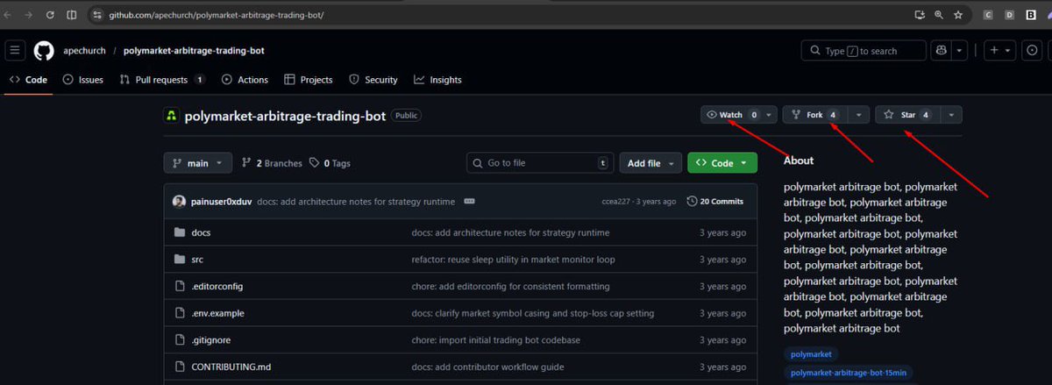Image resolution: width=1052 pixels, height=385 pixels.
Task: Reload the page with browser refresh
Action: point(49,15)
